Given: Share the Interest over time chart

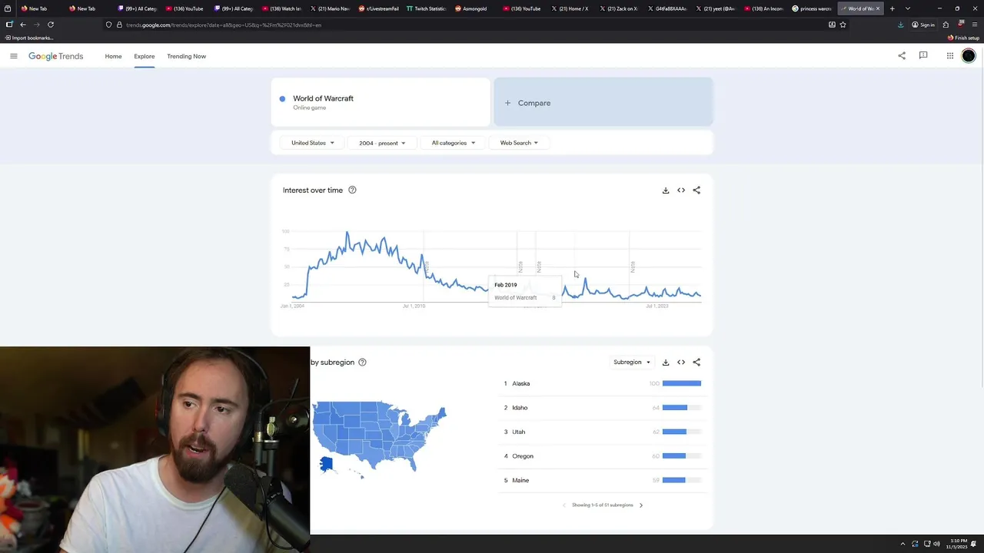Looking at the screenshot, I should [696, 190].
